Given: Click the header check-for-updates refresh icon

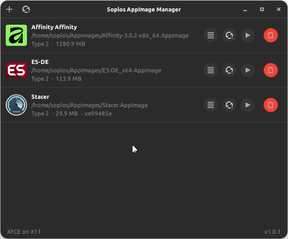Looking at the screenshot, I should 26,9.
